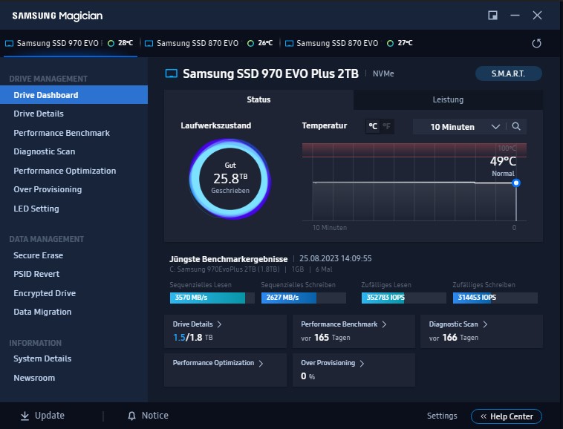Click the download icon beside Update
The image size is (563, 429).
(x=25, y=416)
